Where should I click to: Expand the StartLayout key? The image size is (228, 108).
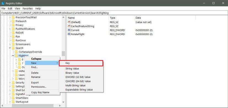tap(10, 102)
